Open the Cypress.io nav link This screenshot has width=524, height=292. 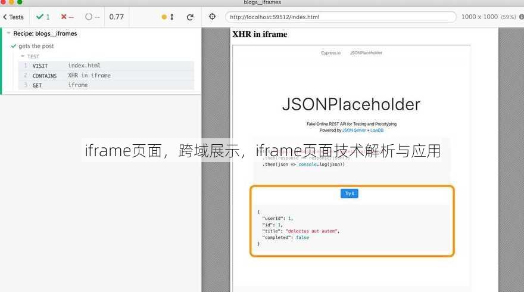click(330, 53)
